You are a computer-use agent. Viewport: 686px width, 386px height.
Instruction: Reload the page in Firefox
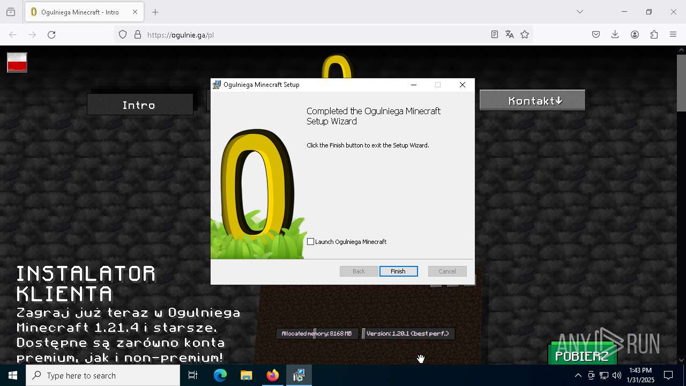tap(51, 34)
